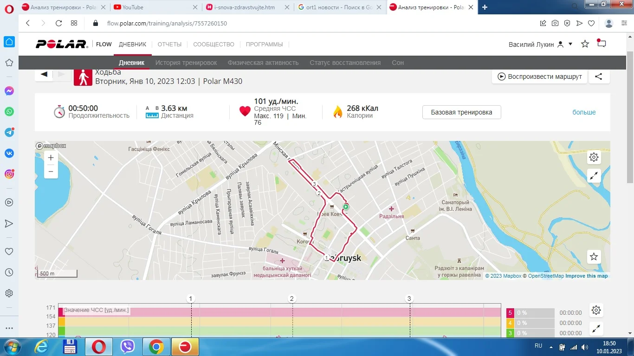Image resolution: width=634 pixels, height=356 pixels.
Task: Open browser profile avatar
Action: pos(609,23)
